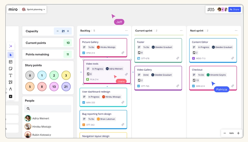
Task: Select the cursor pointer tool
Action: 11,55
